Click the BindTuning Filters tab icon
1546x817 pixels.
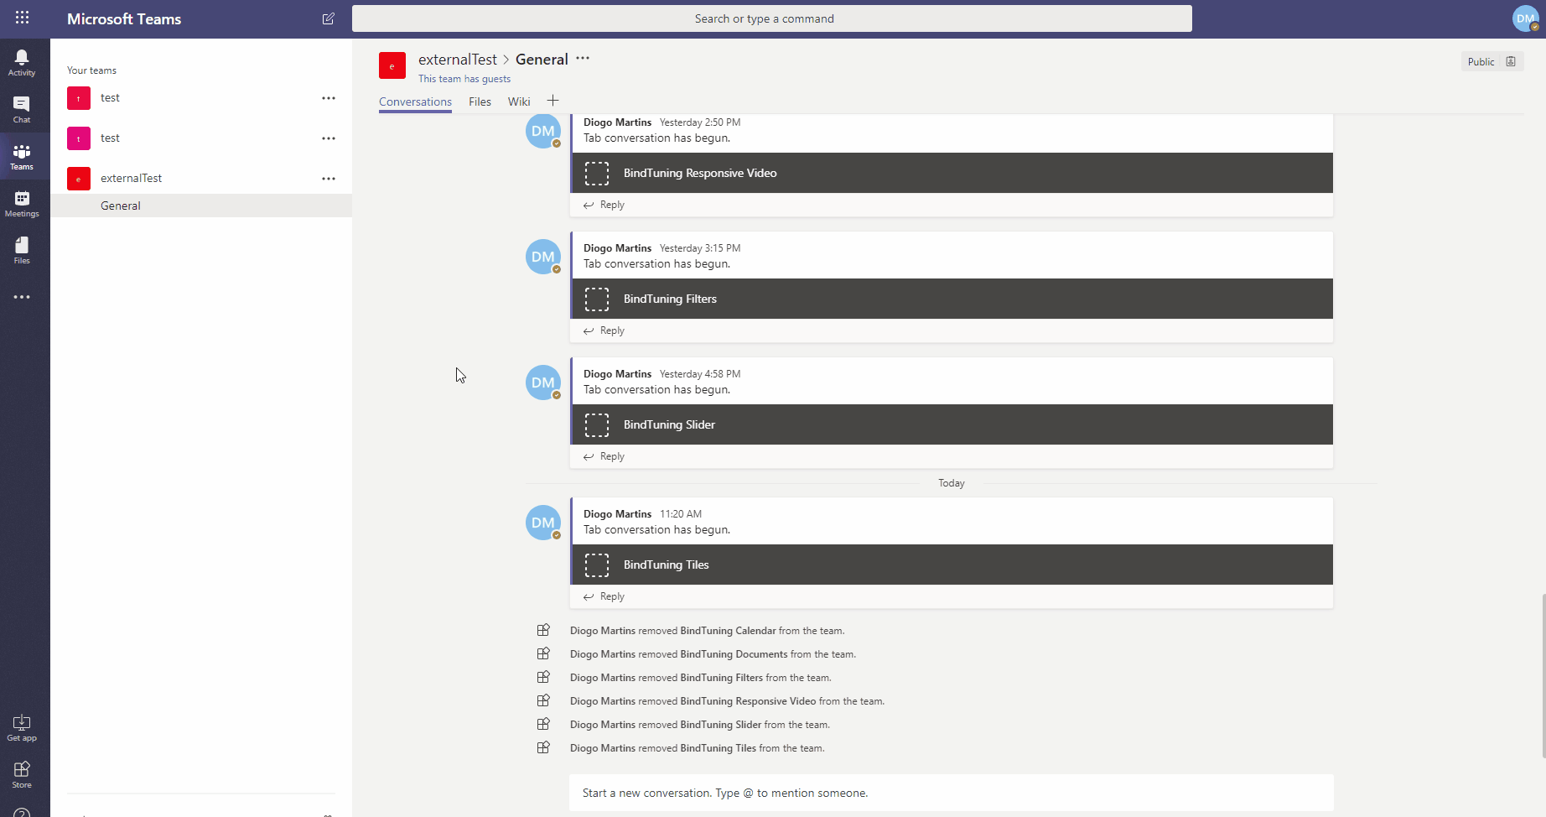coord(597,299)
